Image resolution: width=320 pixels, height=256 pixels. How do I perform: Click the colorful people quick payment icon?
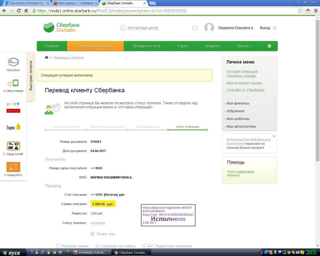[x=13, y=107]
